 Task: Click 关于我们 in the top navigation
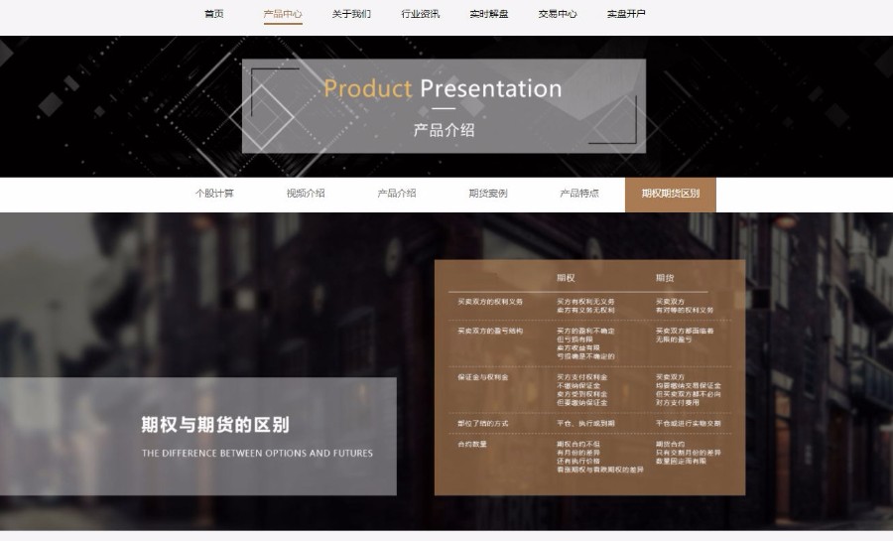point(351,14)
